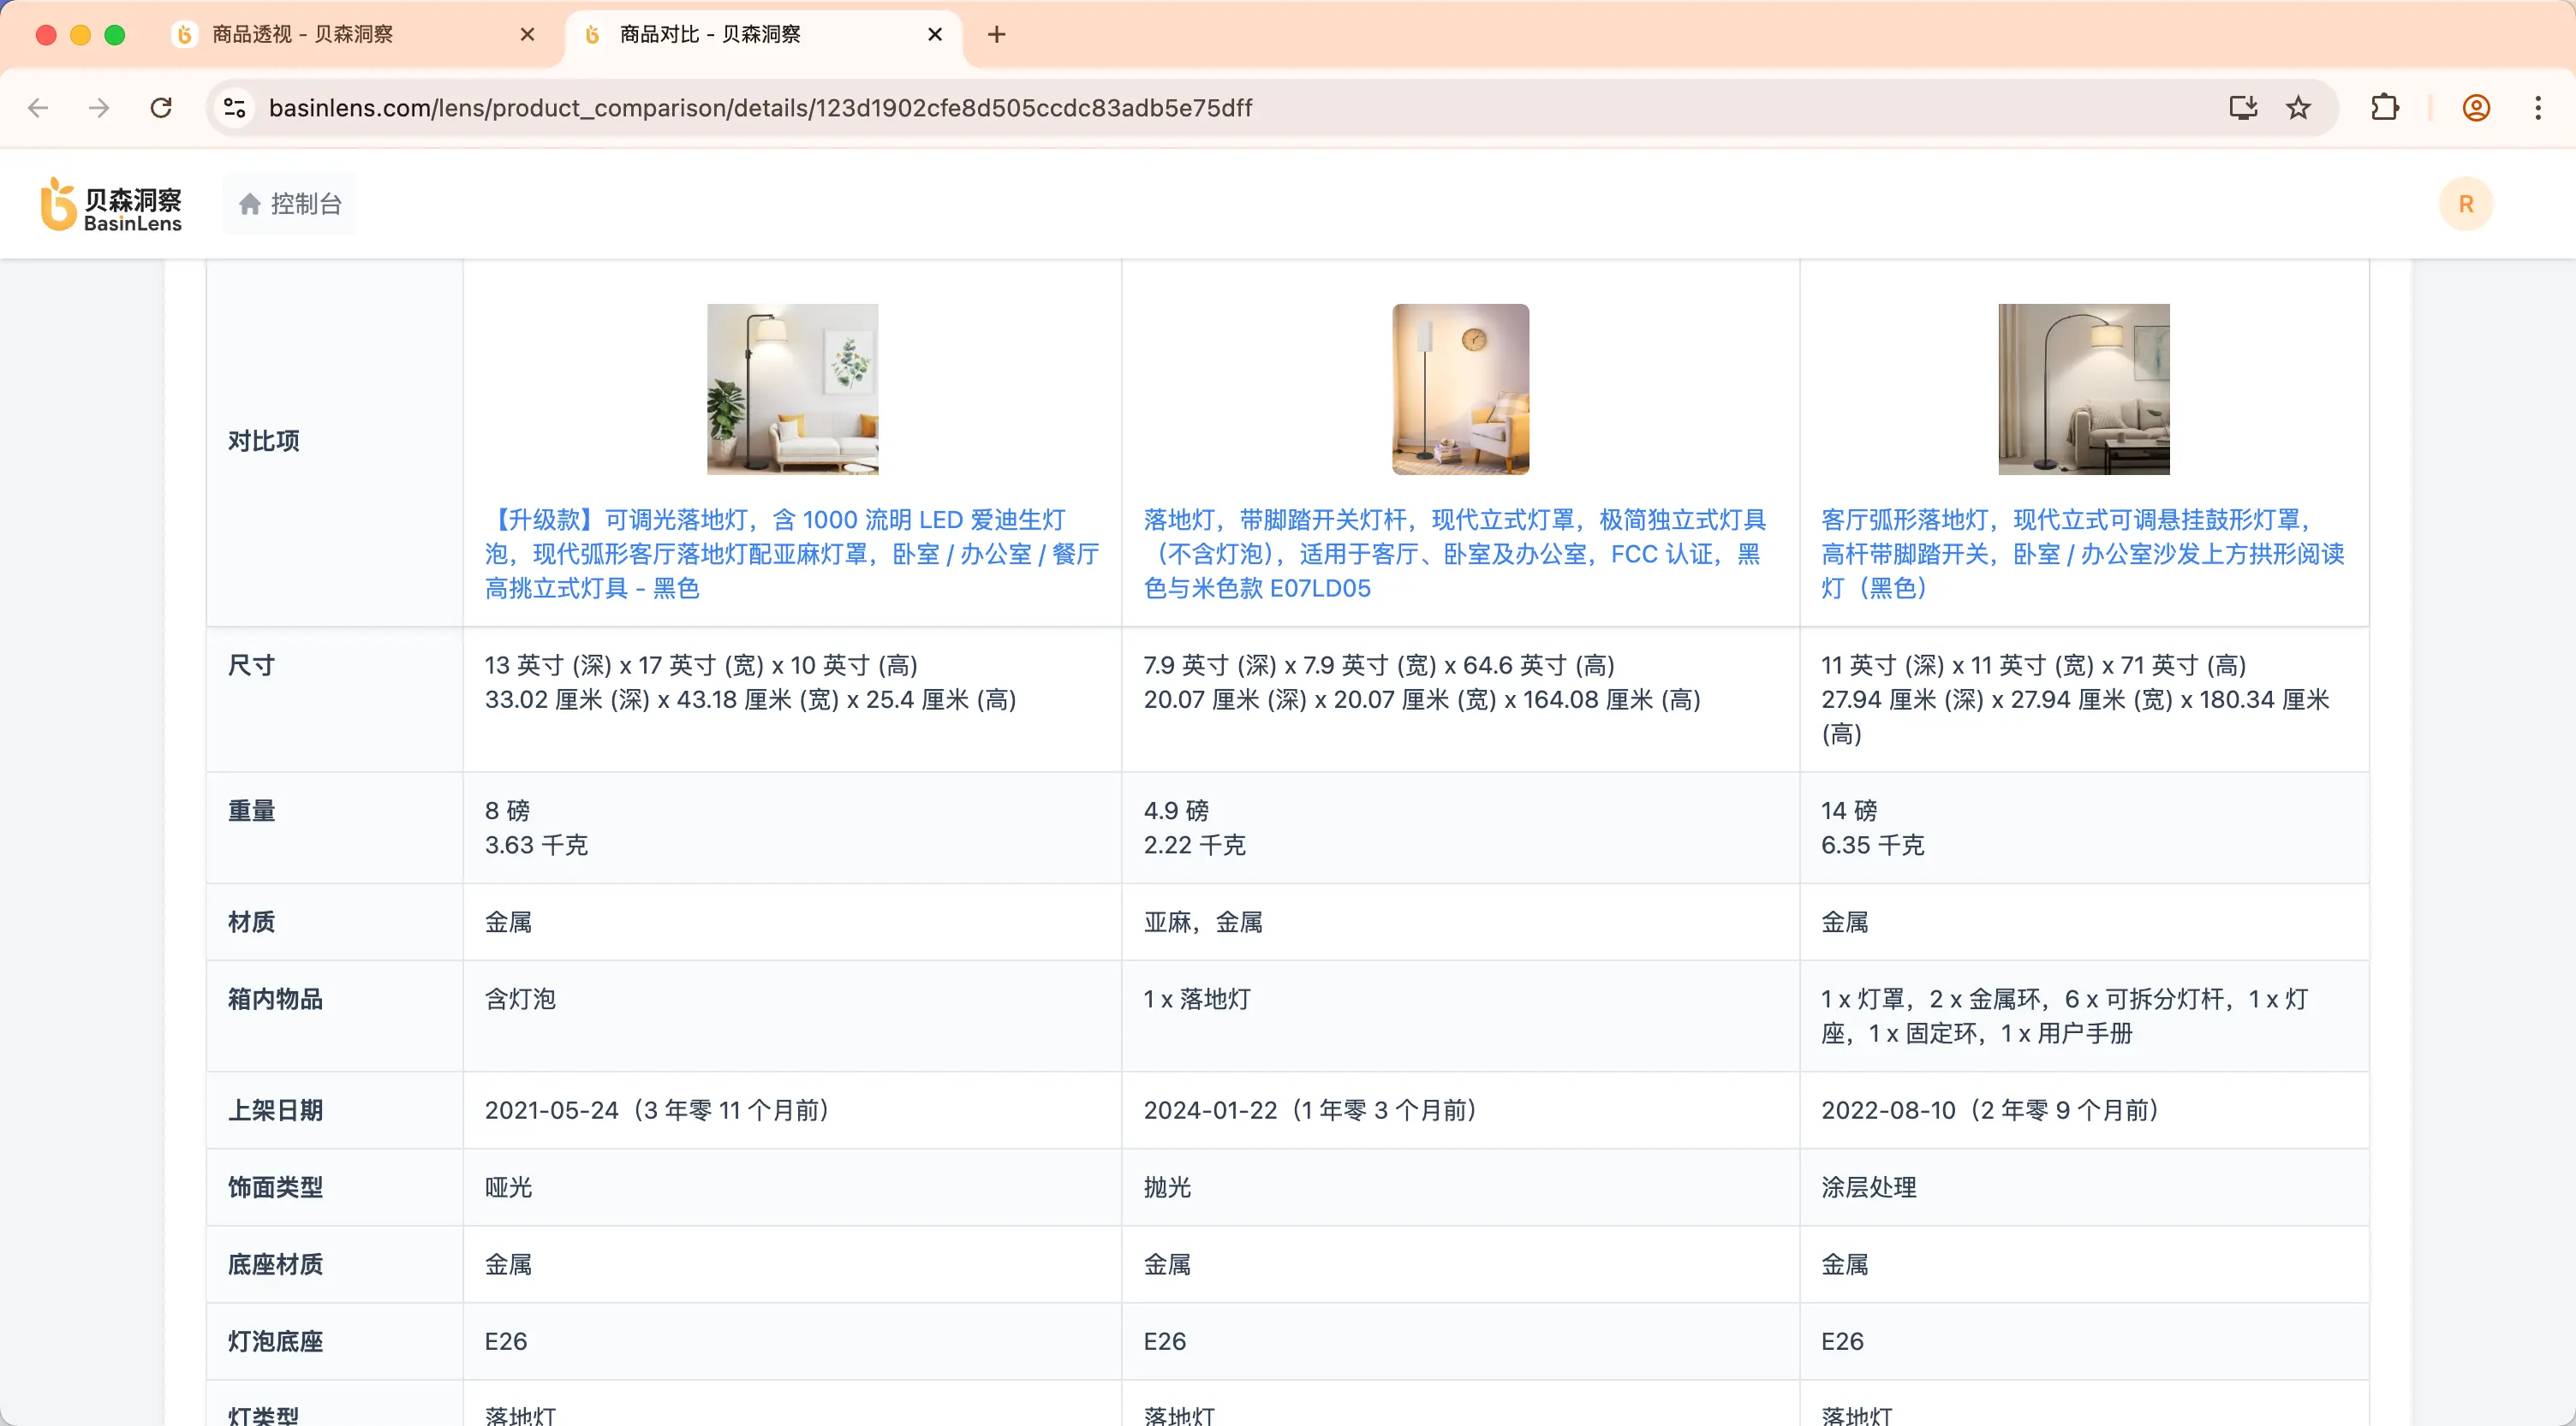Screen dimensions: 2576x1426
Task: Open a new browser tab
Action: [x=996, y=34]
